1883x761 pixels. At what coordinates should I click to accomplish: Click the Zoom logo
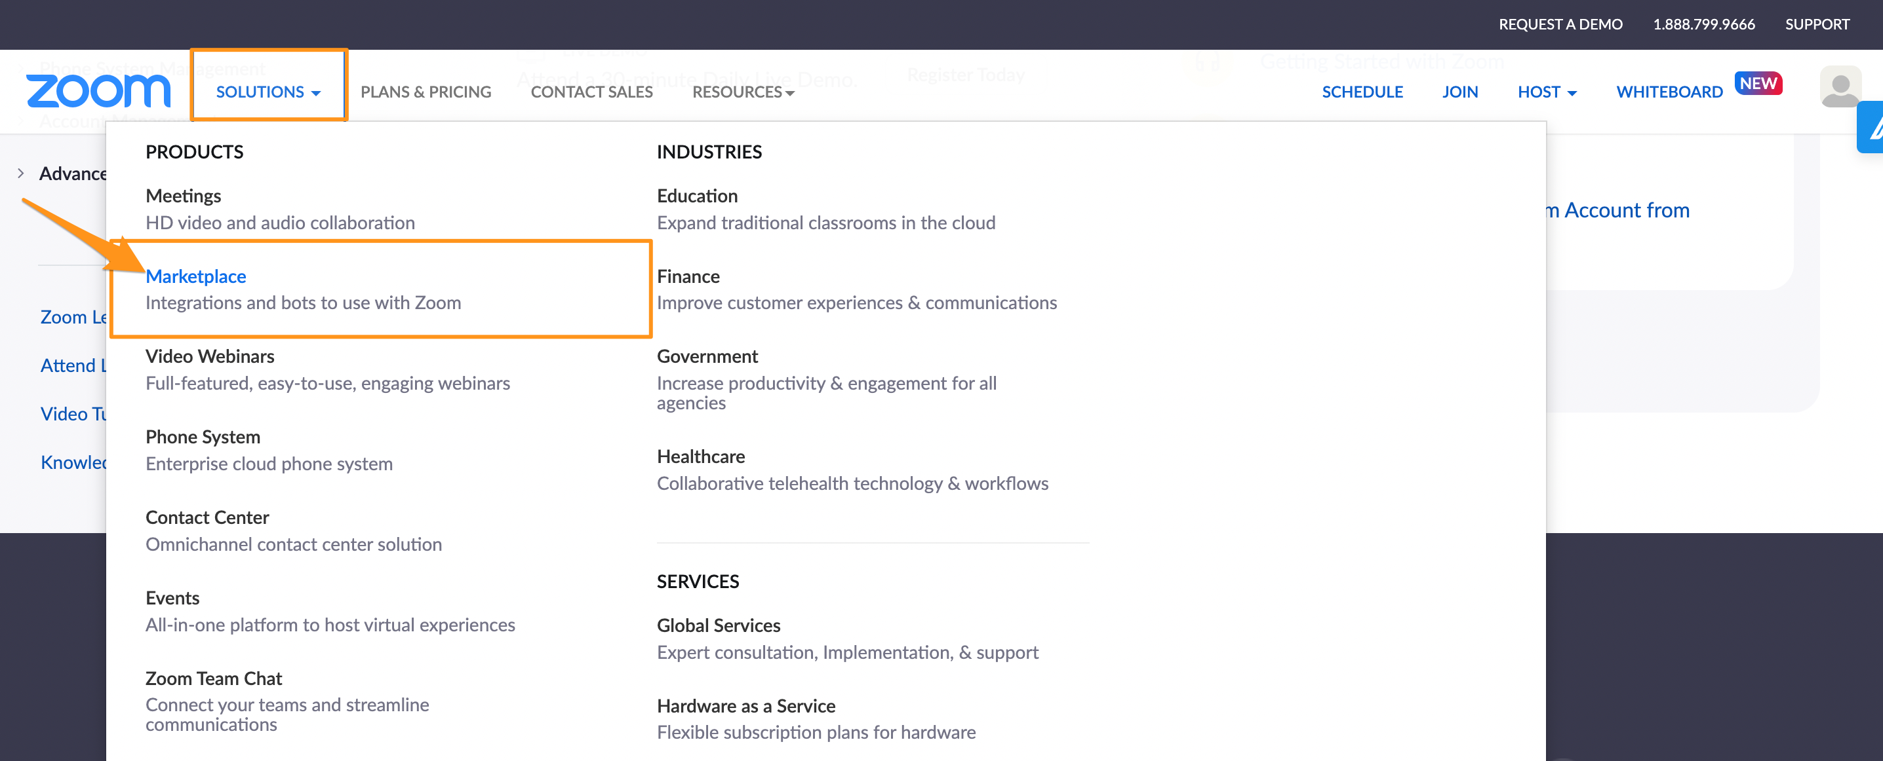click(98, 91)
